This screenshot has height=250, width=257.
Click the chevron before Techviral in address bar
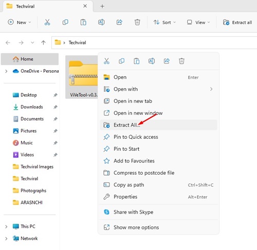click(x=64, y=43)
